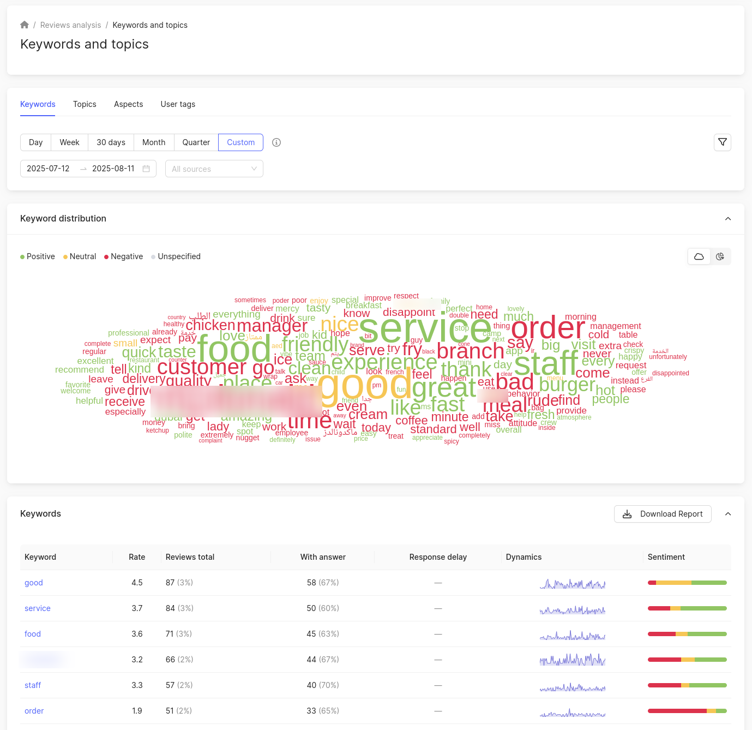The height and width of the screenshot is (730, 752).
Task: Click the start date field 2025-07-12
Action: (x=49, y=169)
